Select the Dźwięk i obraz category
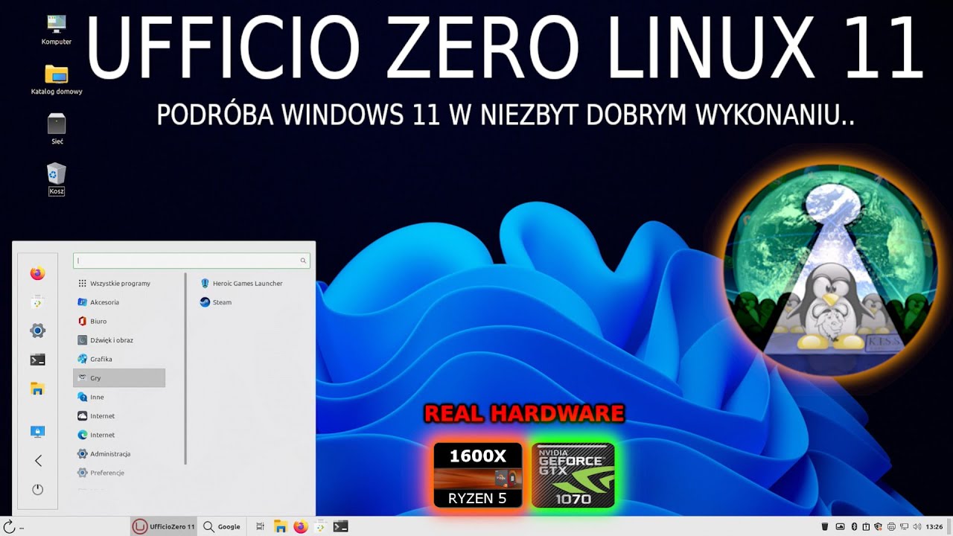953x536 pixels. tap(119, 340)
